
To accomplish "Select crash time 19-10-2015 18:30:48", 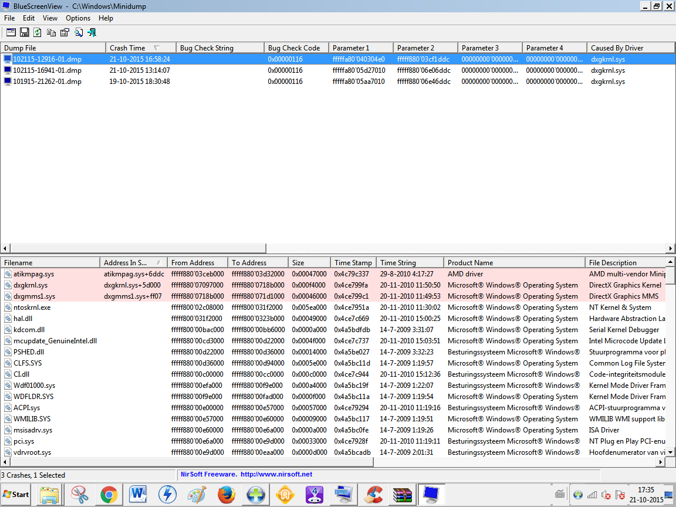I will click(140, 82).
